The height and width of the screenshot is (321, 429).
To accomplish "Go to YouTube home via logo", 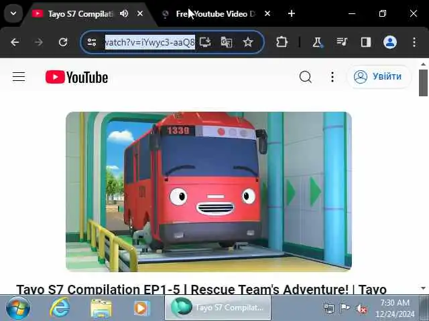I will [x=76, y=78].
